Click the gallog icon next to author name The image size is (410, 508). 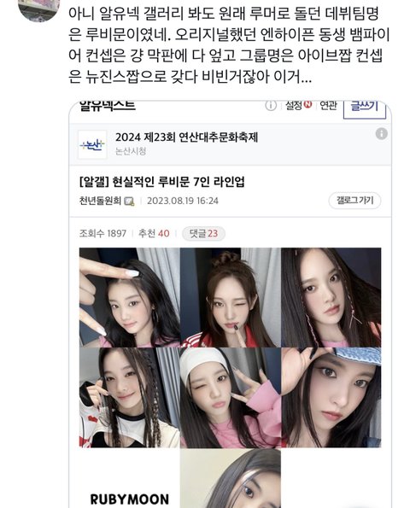pos(129,201)
